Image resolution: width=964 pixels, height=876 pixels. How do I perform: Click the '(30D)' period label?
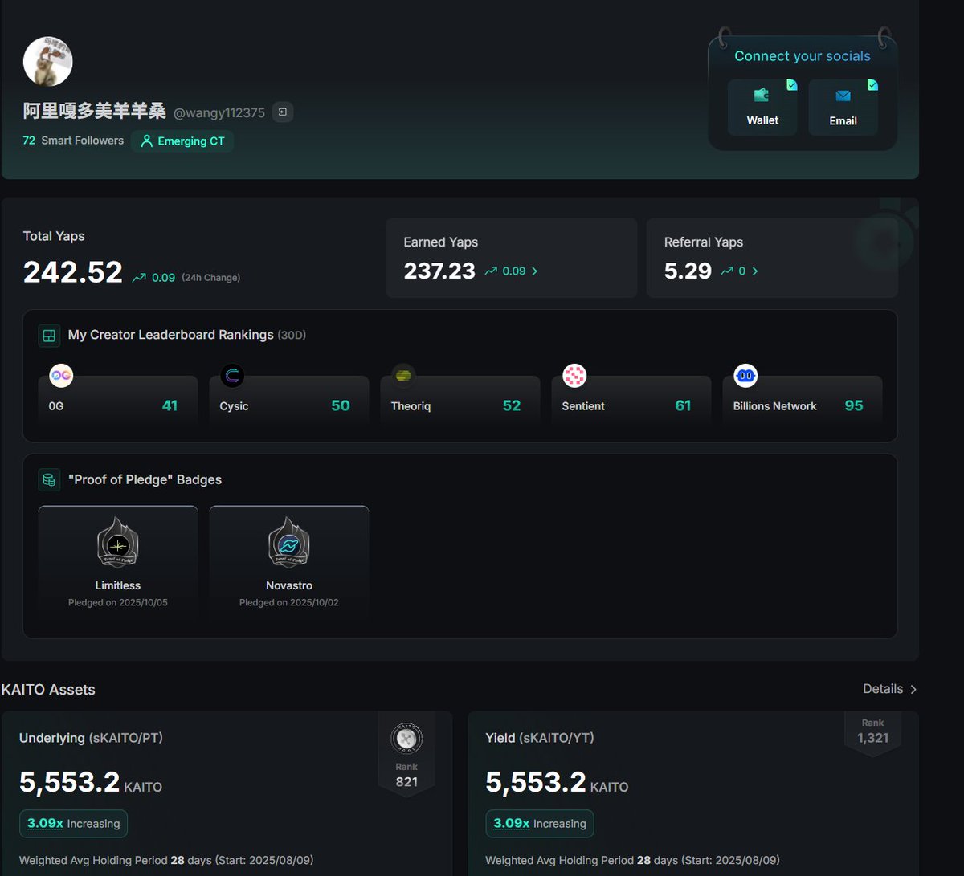pos(292,335)
